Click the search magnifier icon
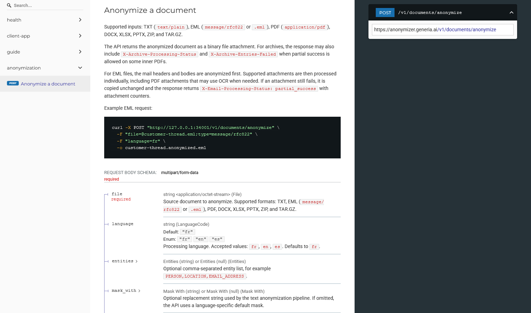Screen dimensions: 531x313 click(9, 6)
